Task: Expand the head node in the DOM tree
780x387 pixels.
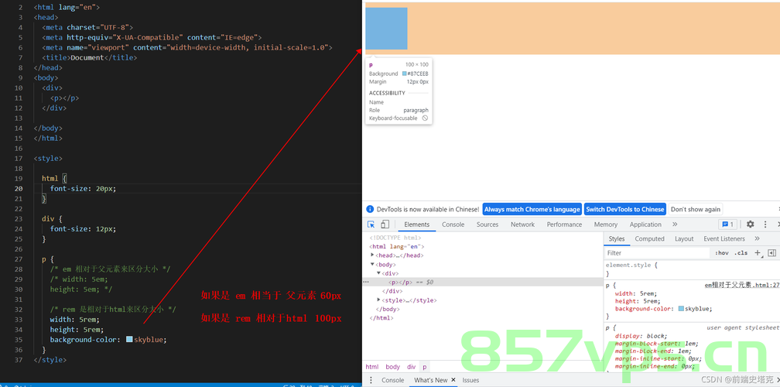Action: [373, 255]
